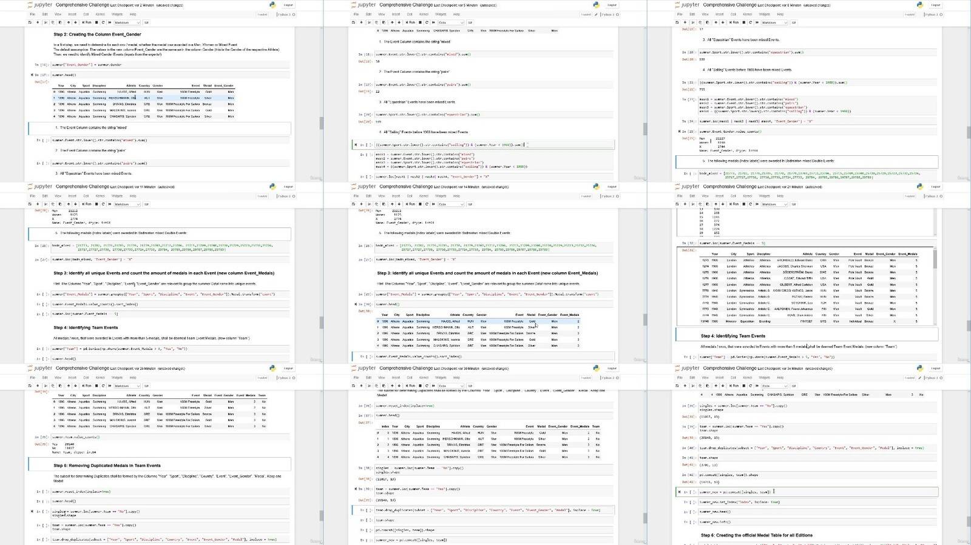Viewport: 971px width, 545px height.
Task: Move cell up in 'vor 26 Minuten' notebook
Action: coord(68,386)
